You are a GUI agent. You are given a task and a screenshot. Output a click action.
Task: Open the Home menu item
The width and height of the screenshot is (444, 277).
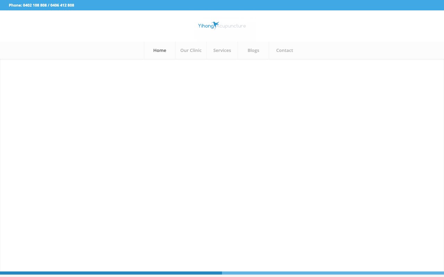tap(160, 50)
